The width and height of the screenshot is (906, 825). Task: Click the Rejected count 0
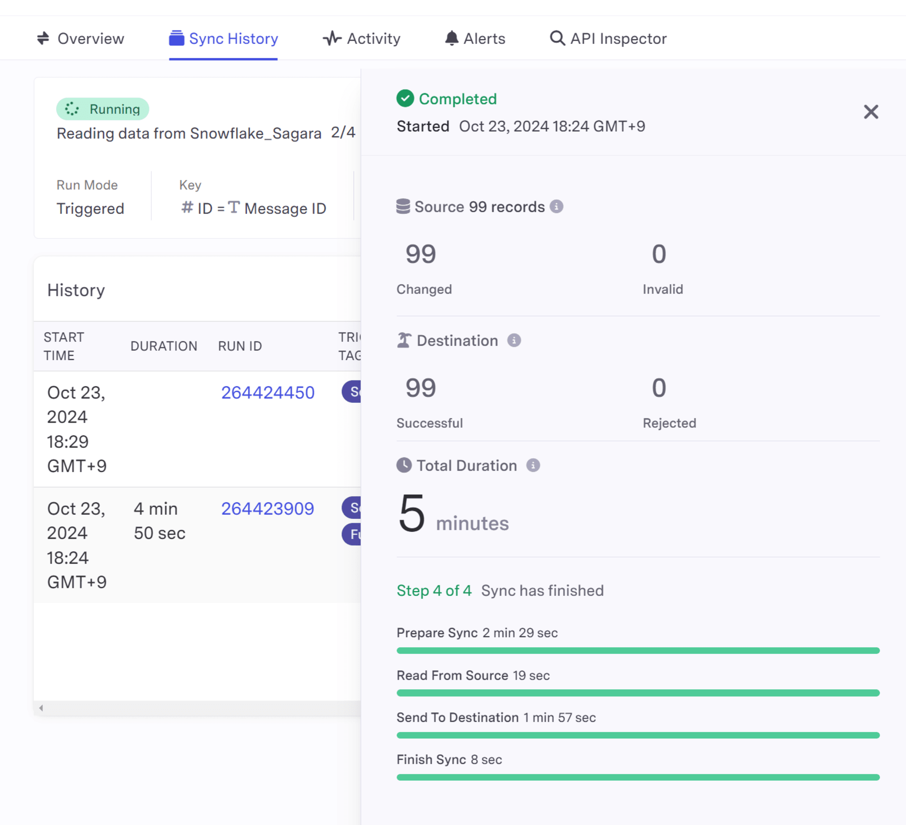[659, 388]
